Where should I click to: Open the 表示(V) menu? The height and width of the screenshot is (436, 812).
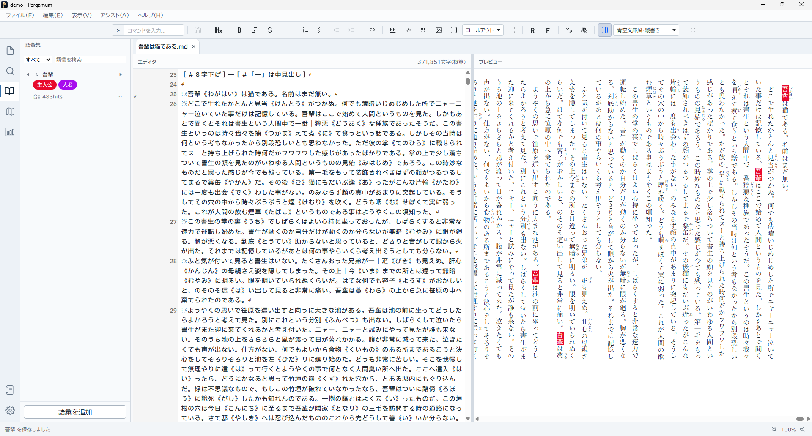point(82,15)
